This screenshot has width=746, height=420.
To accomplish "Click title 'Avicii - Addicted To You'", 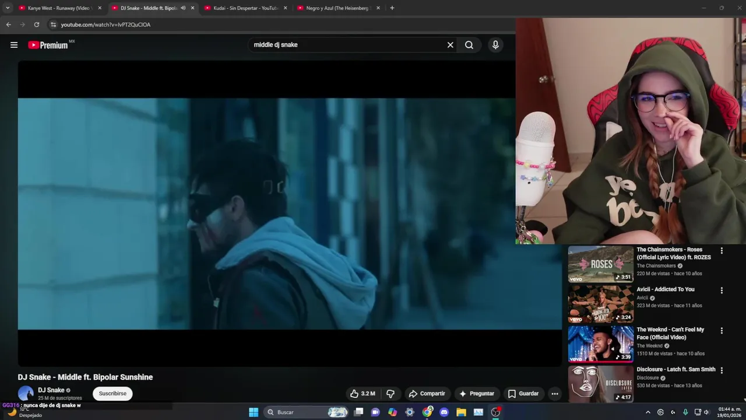I will click(665, 289).
